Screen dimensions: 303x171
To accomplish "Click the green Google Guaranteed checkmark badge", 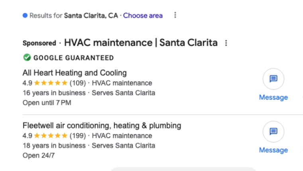I will [x=27, y=58].
